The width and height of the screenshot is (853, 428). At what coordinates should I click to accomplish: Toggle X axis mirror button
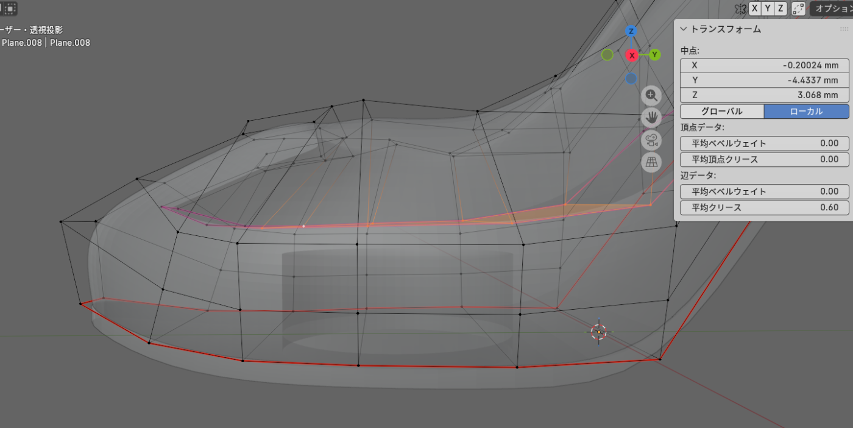coord(756,9)
